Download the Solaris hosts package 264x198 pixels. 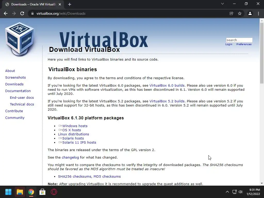tap(73, 138)
